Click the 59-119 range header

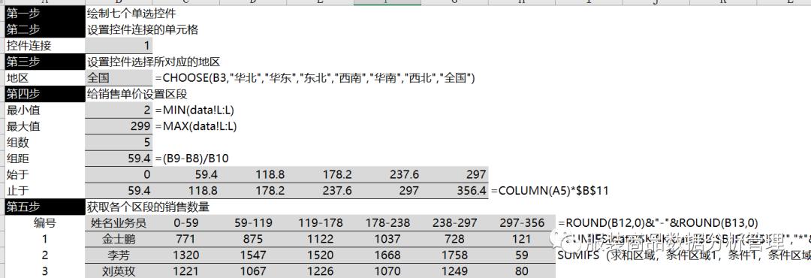[253, 223]
